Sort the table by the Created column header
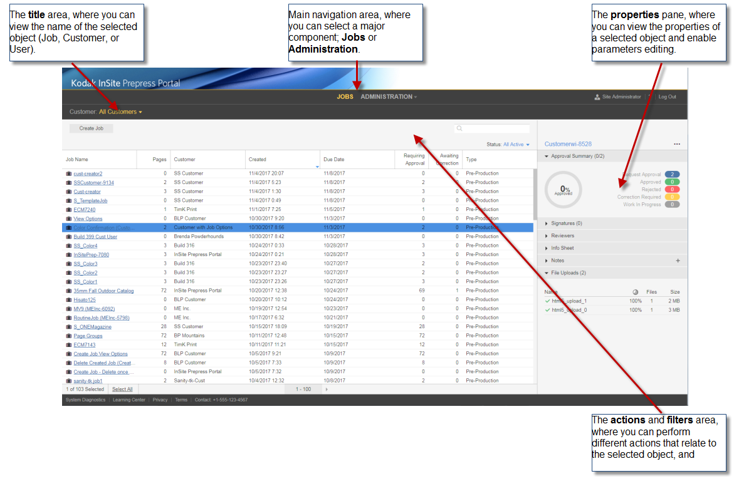The image size is (734, 501). (x=258, y=160)
